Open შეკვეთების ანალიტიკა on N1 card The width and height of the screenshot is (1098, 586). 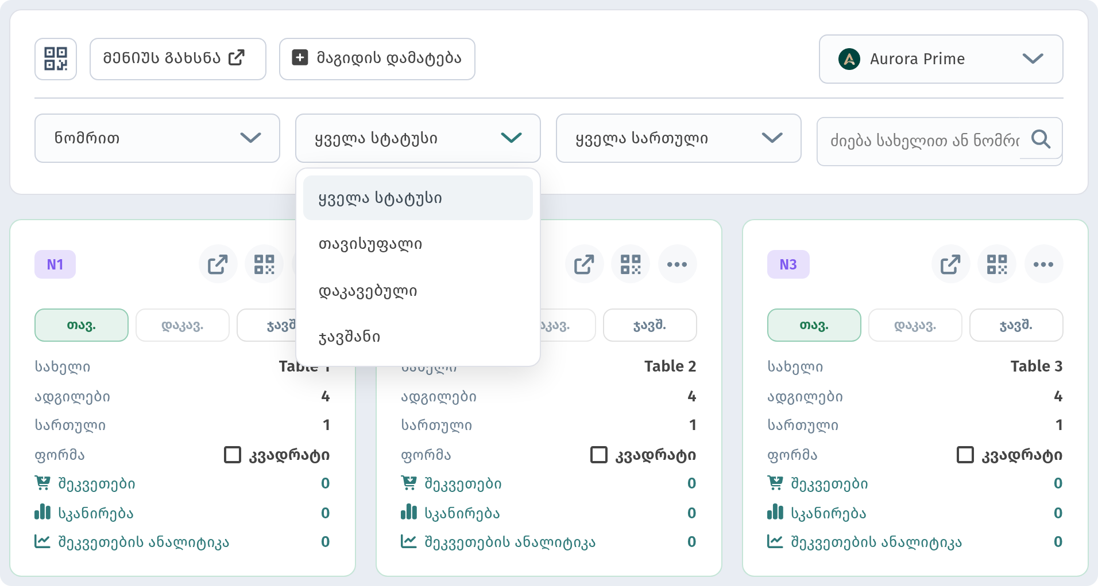click(x=132, y=542)
